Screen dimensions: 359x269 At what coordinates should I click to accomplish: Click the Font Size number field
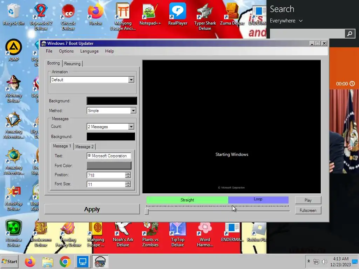click(x=106, y=184)
